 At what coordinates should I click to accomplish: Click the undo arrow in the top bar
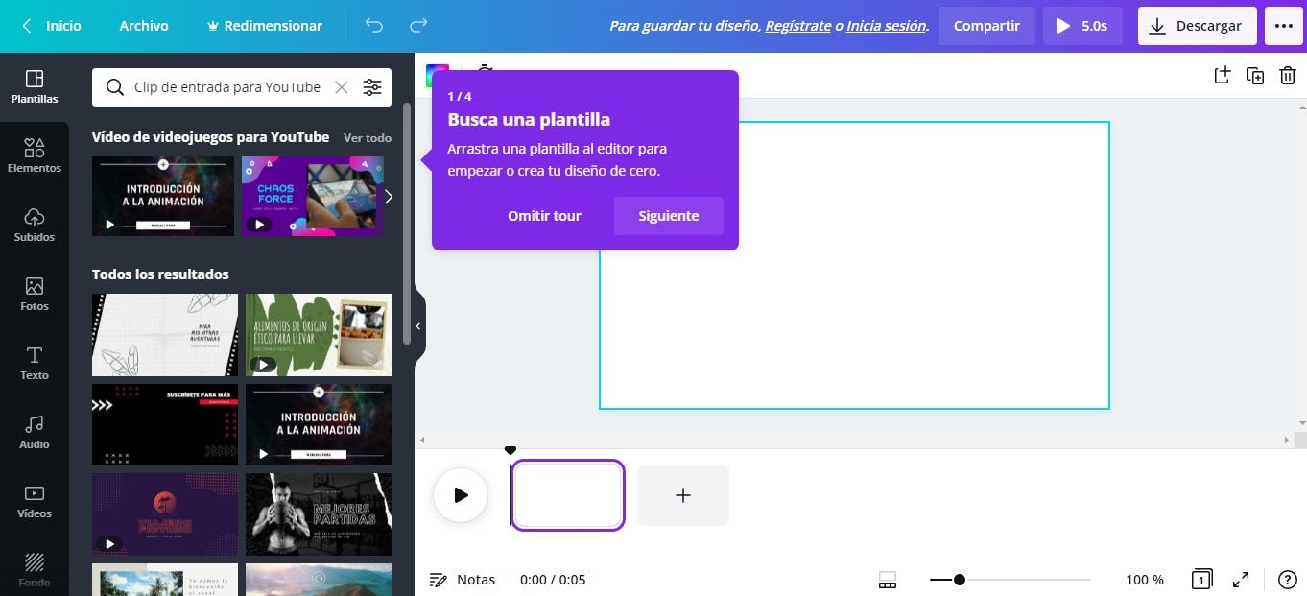click(x=373, y=26)
